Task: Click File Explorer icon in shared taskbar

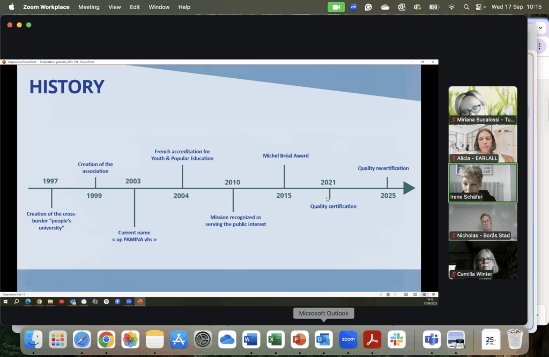Action: pos(50,301)
